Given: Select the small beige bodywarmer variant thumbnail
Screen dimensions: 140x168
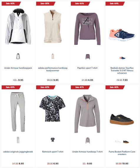Looking at the screenshot, I should [53, 56].
